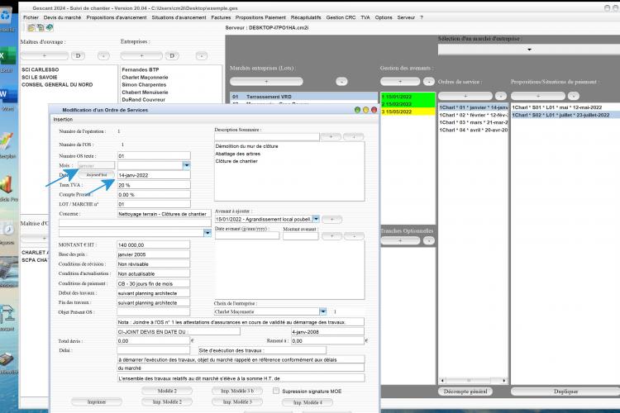The height and width of the screenshot is (413, 620).
Task: Select Abattage des arbres description line
Action: pos(237,154)
